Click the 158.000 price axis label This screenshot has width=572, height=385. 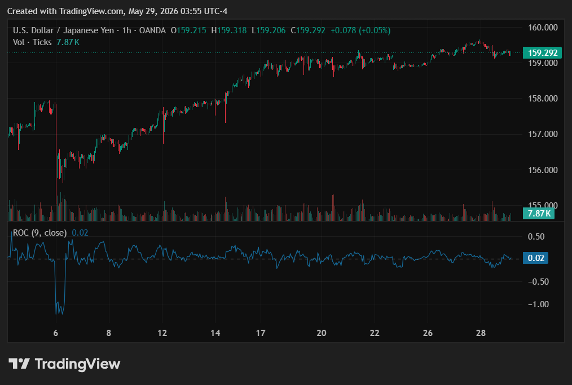543,99
